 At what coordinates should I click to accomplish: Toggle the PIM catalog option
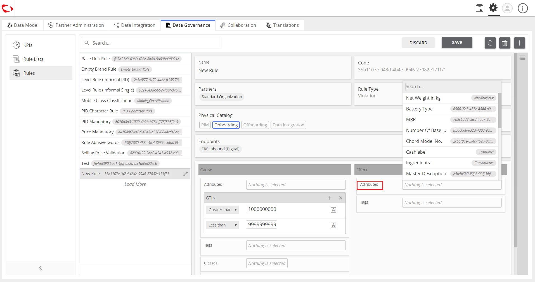(205, 125)
